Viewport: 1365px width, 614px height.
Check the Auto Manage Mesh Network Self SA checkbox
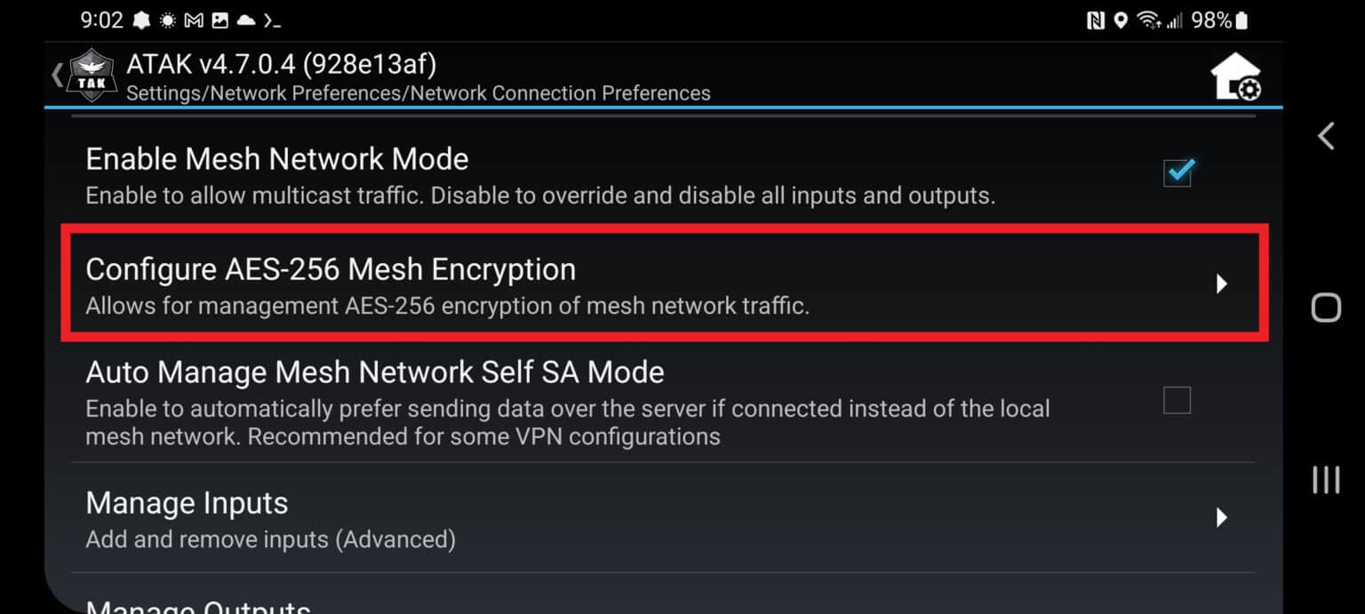[1177, 401]
